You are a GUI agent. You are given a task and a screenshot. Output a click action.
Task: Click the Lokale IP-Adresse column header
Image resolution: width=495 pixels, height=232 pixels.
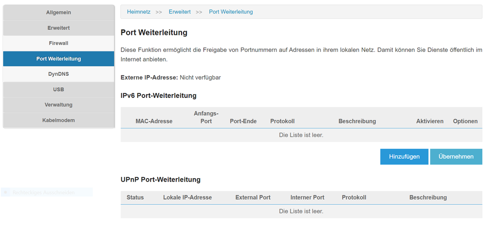point(187,197)
